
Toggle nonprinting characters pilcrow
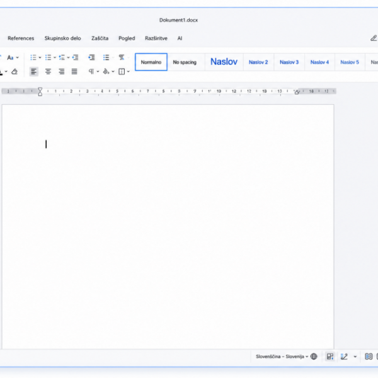click(91, 72)
